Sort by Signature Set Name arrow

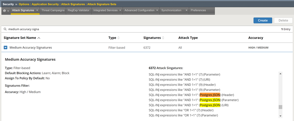(39, 38)
